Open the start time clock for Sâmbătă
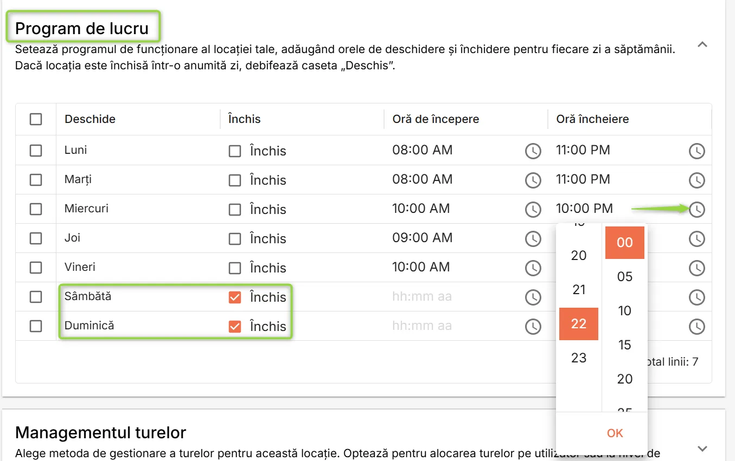This screenshot has height=461, width=735. (533, 297)
